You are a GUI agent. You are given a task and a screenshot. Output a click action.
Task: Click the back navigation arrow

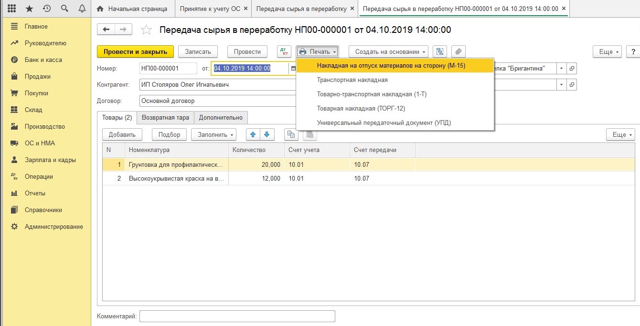coord(106,30)
